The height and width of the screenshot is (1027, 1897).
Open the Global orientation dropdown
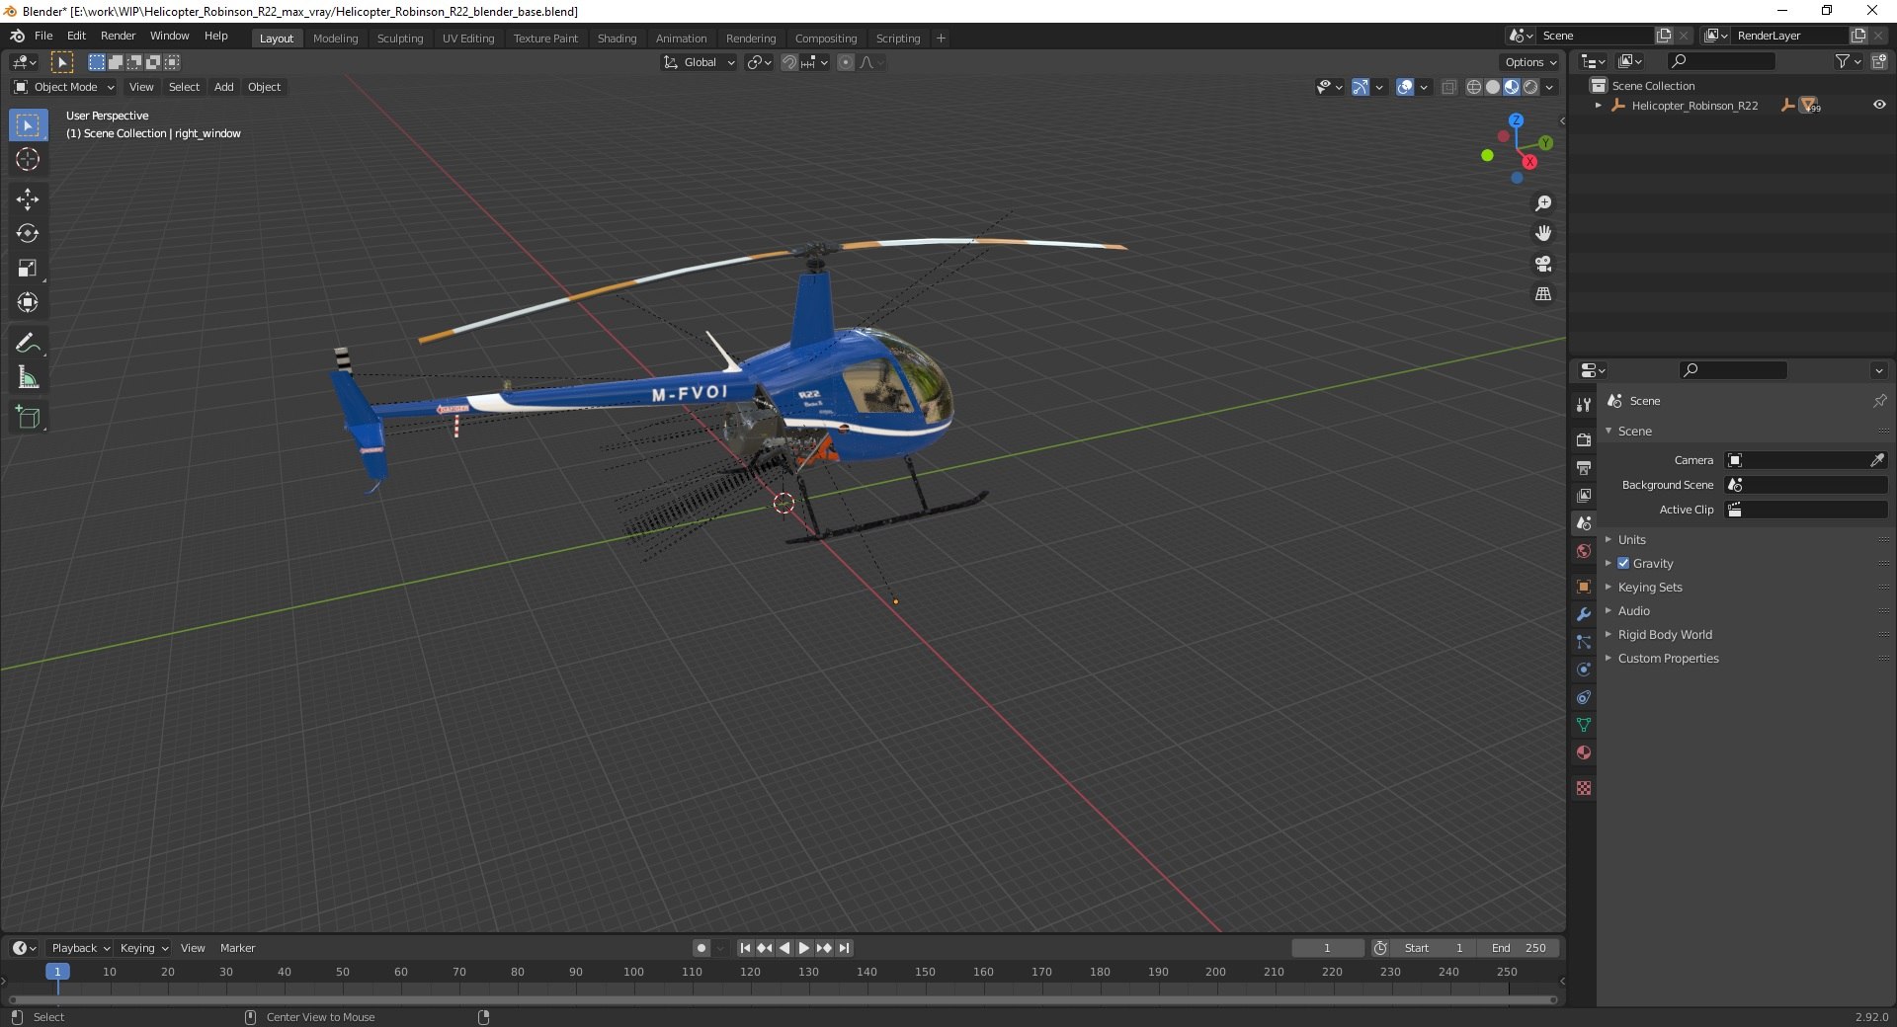point(700,62)
